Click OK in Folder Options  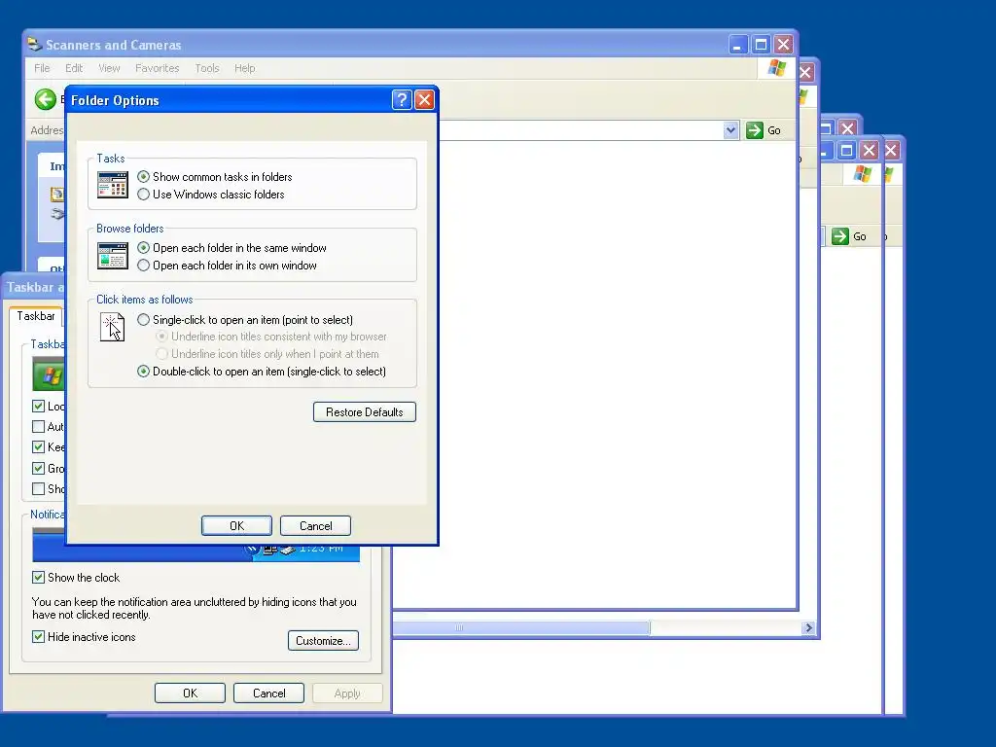(236, 526)
